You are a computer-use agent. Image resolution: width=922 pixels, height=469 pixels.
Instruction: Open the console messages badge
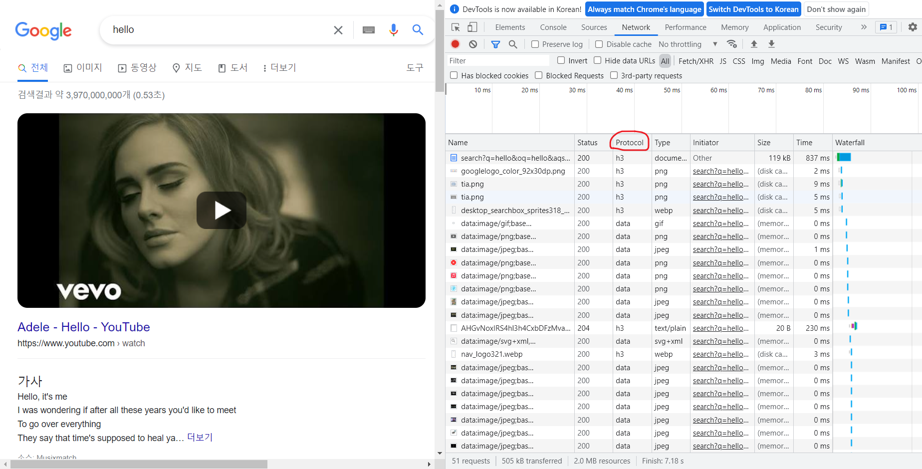point(886,27)
